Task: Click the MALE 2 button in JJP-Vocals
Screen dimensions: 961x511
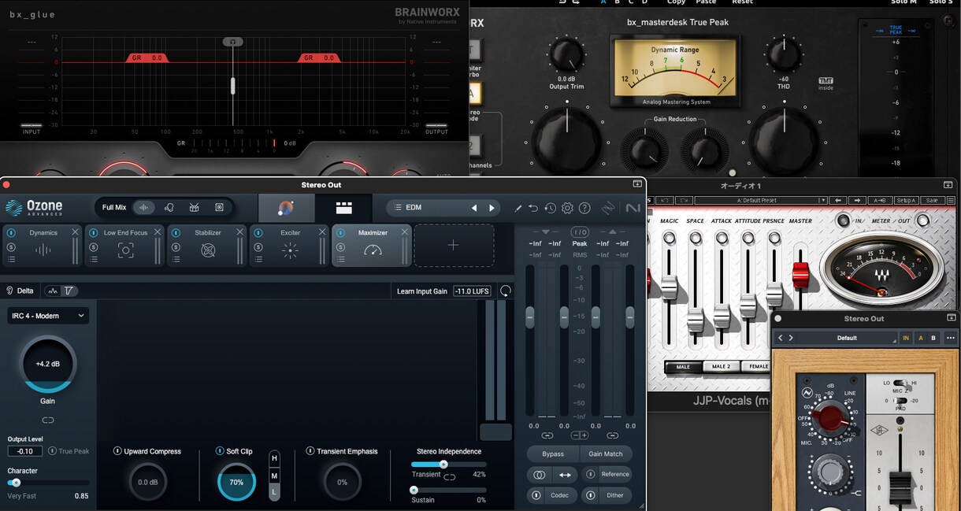Action: tap(721, 367)
